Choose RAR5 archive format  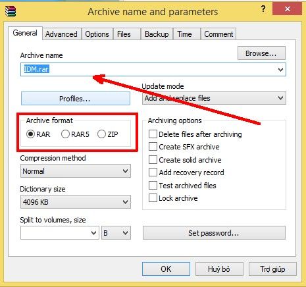coord(65,134)
